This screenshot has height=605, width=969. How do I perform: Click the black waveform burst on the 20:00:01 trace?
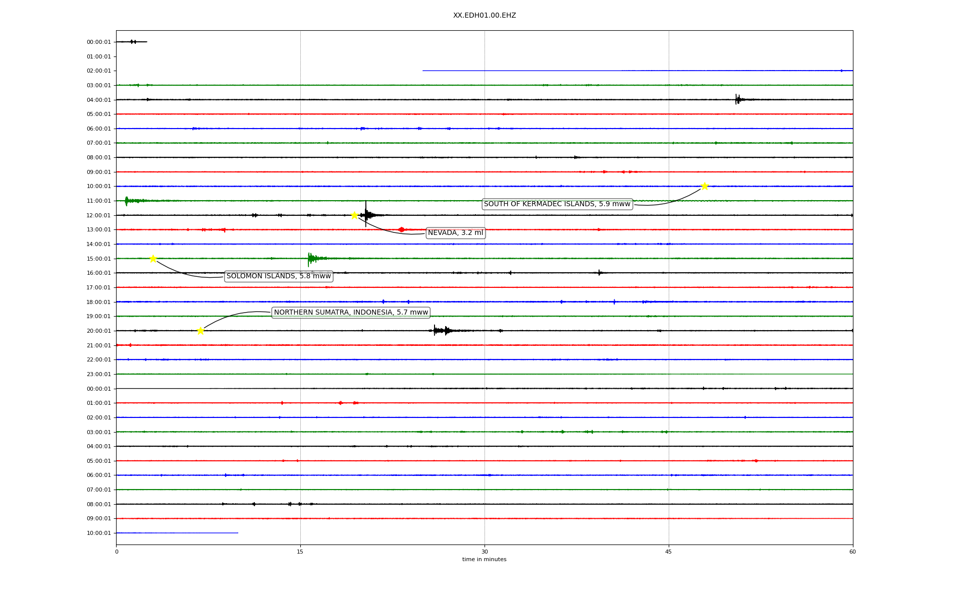[x=441, y=331]
